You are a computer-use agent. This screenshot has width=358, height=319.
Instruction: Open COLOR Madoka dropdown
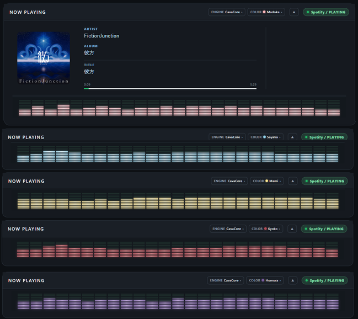tap(266, 12)
